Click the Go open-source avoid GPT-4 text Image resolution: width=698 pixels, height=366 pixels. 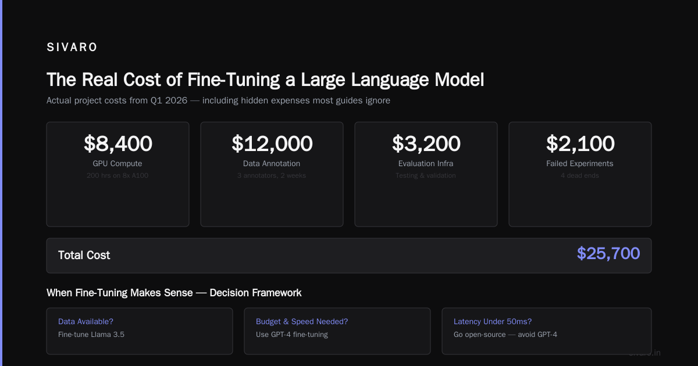click(505, 335)
